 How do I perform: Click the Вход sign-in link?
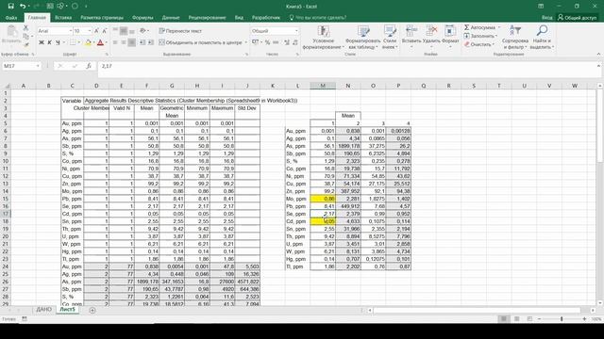(546, 18)
